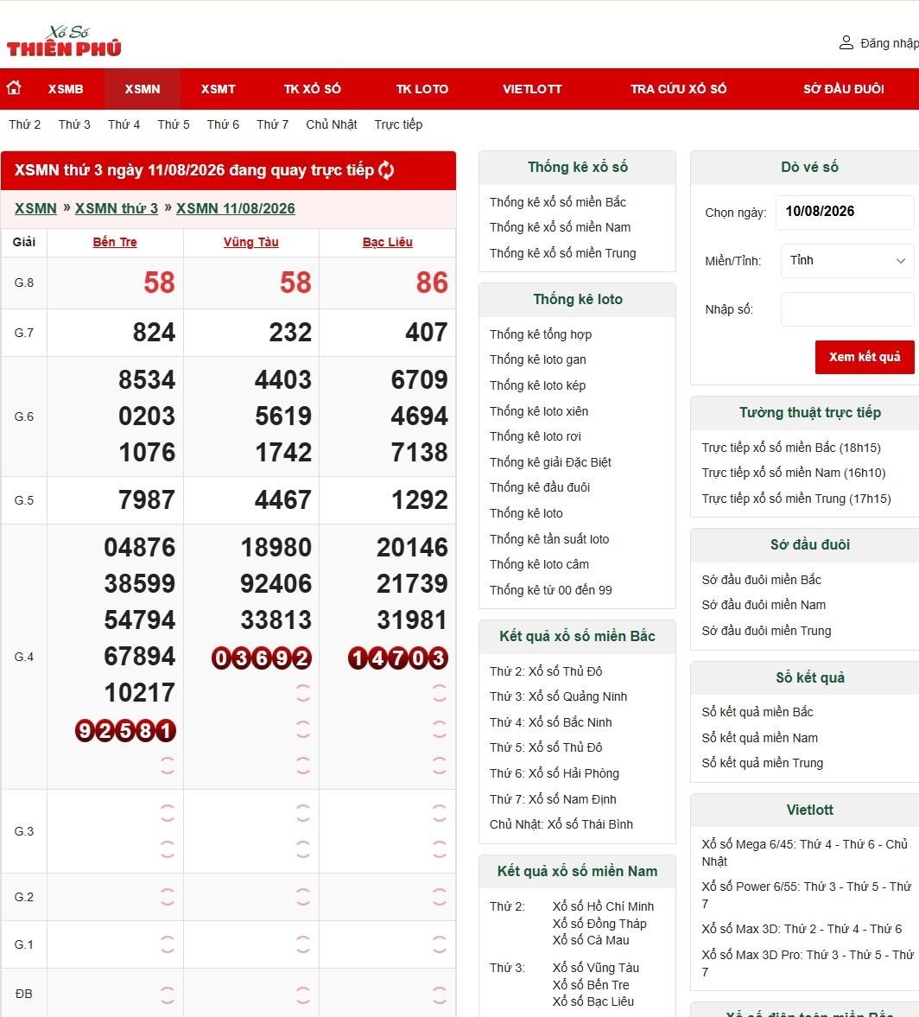Open Thứ 3: Xổ số Quảng Ninh
Screen dimensions: 919x1017
pyautogui.click(x=559, y=696)
